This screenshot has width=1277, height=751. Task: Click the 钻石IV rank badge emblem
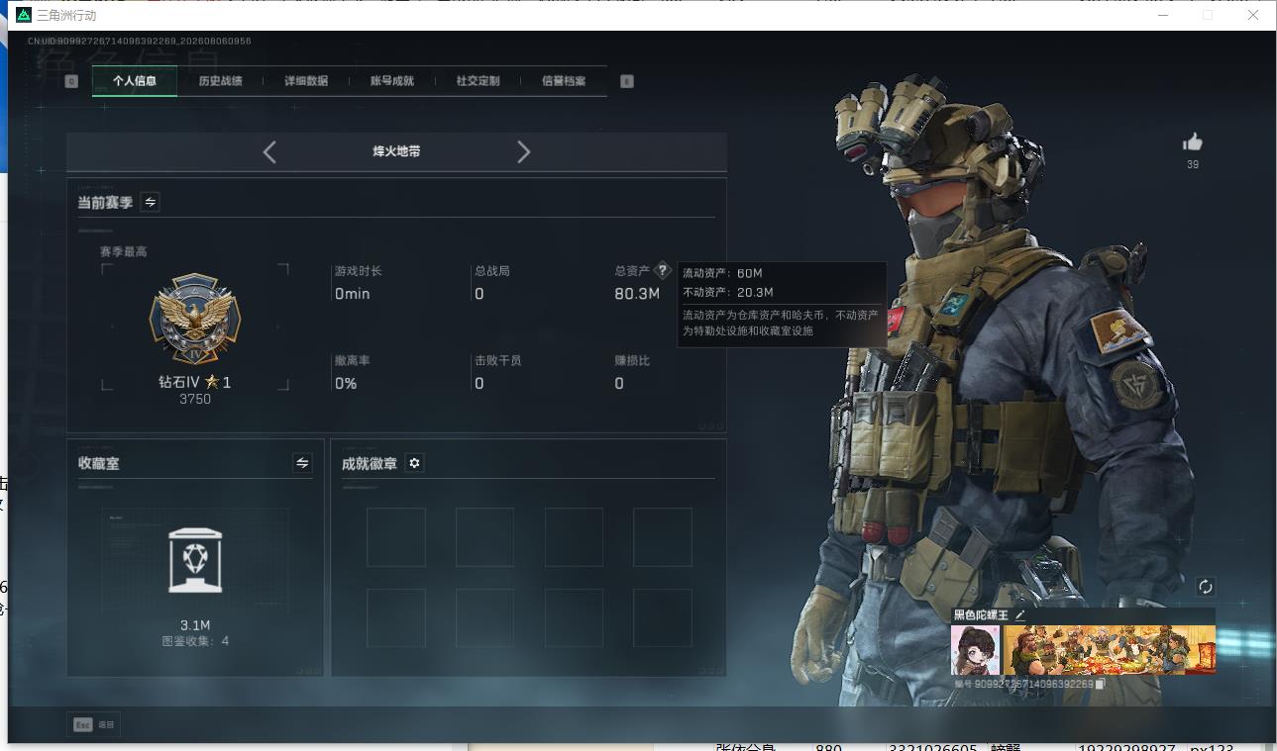[x=195, y=320]
